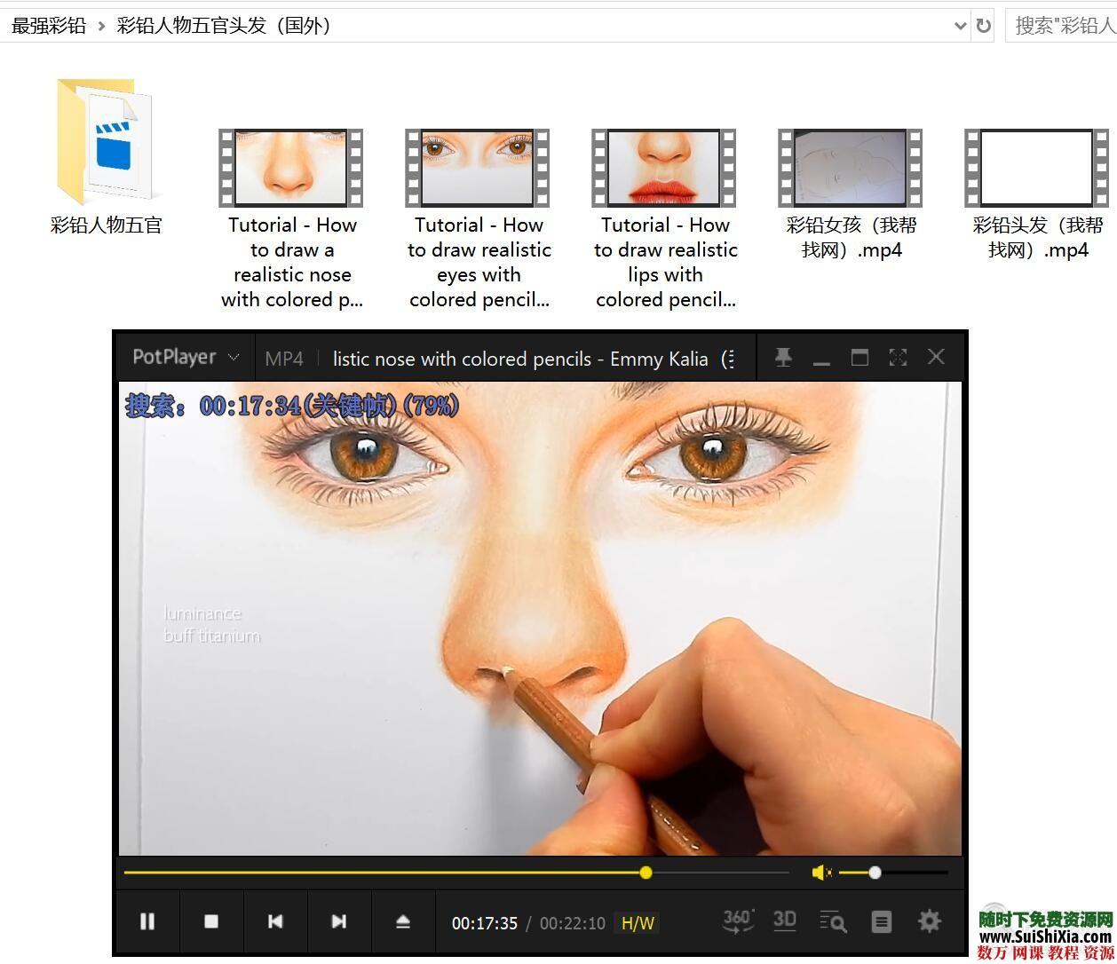Expand the address bar history dropdown
This screenshot has height=964, width=1117.
[960, 26]
